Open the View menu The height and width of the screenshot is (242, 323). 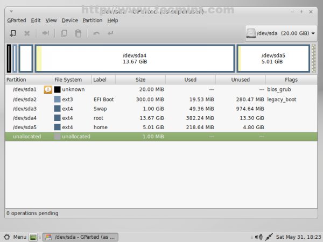pyautogui.click(x=51, y=20)
